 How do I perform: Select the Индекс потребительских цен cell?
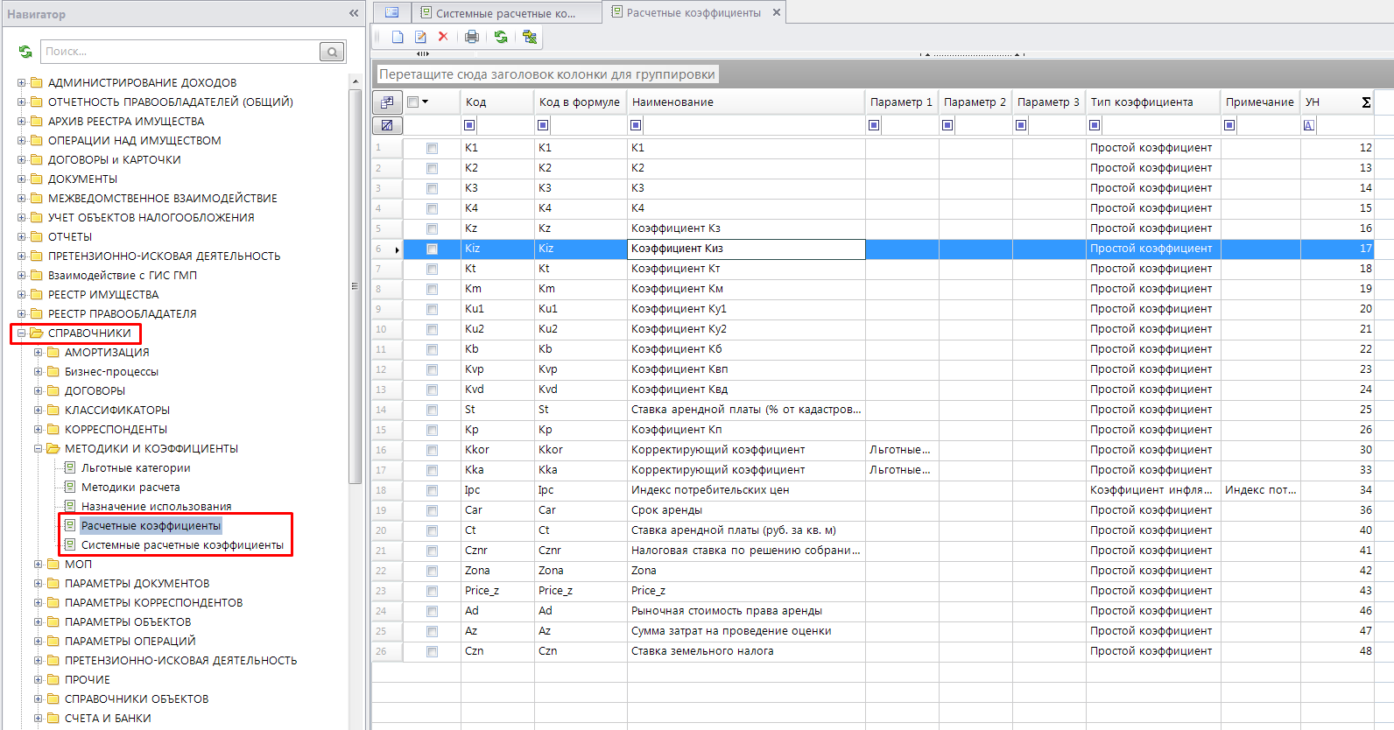746,490
